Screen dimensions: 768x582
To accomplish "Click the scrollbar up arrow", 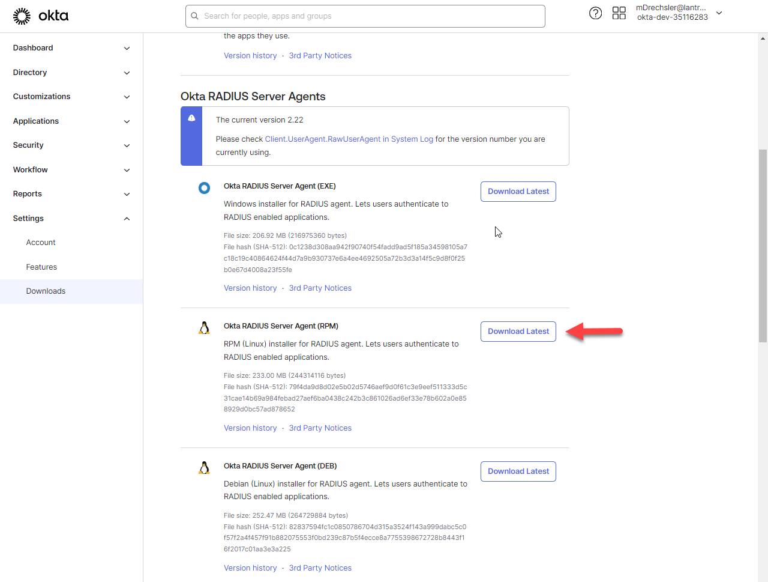I will (763, 38).
